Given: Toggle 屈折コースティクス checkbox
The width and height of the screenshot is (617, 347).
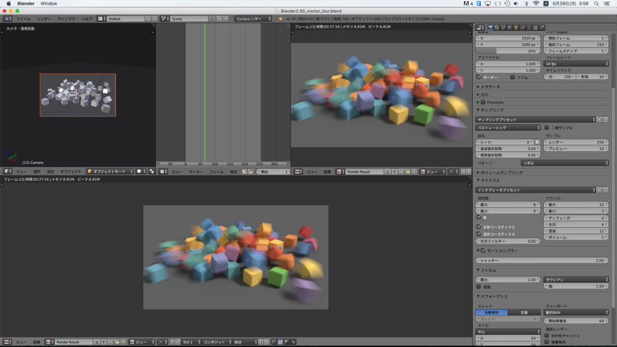Looking at the screenshot, I should tap(479, 234).
